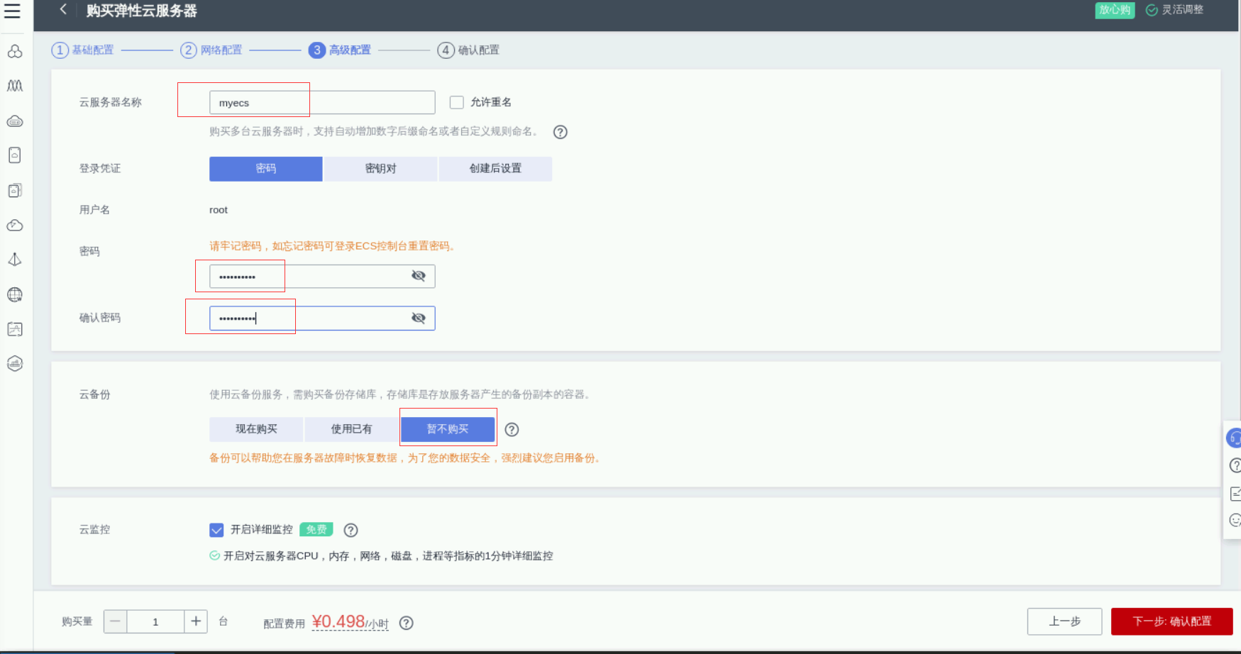This screenshot has height=654, width=1241.
Task: Click the 购买弹性云服务器 page title
Action: (142, 11)
